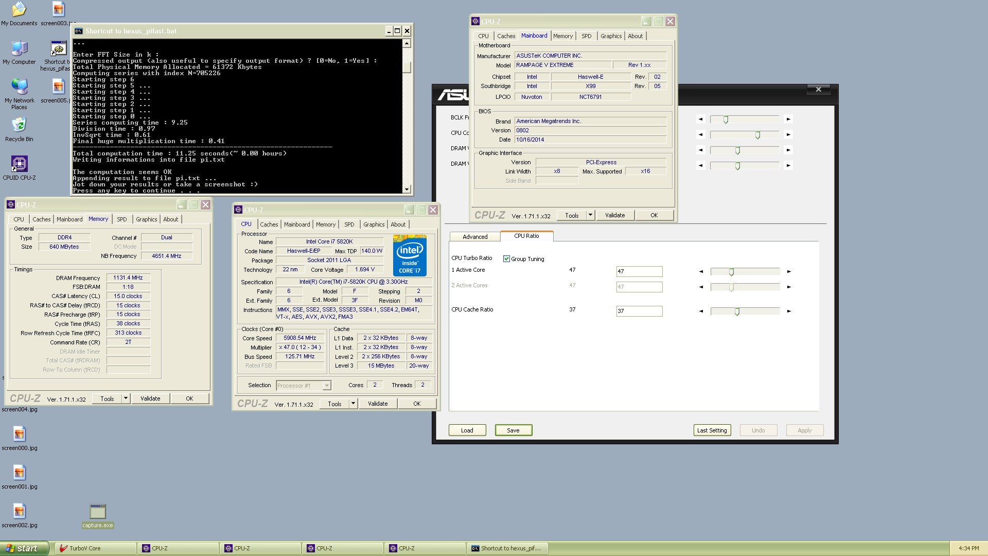
Task: Open Graphics tab in Mainboard CPU-Z window
Action: (x=611, y=36)
